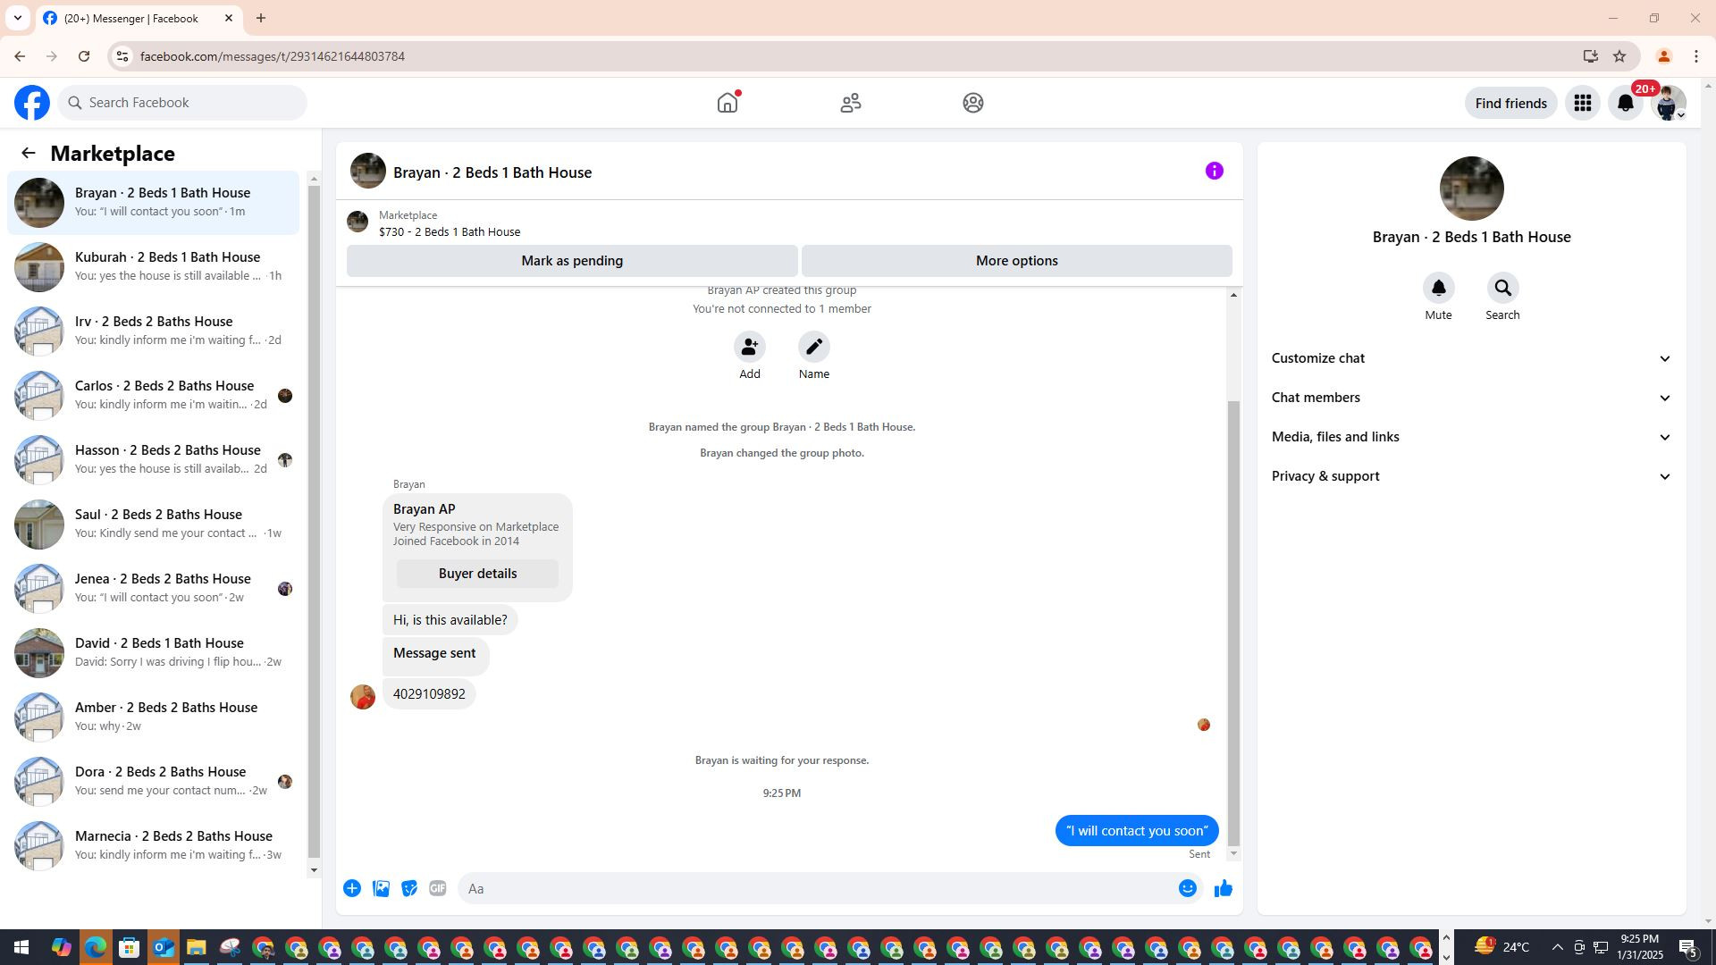This screenshot has height=965, width=1716.
Task: Expand Privacy & support section
Action: pos(1472,476)
